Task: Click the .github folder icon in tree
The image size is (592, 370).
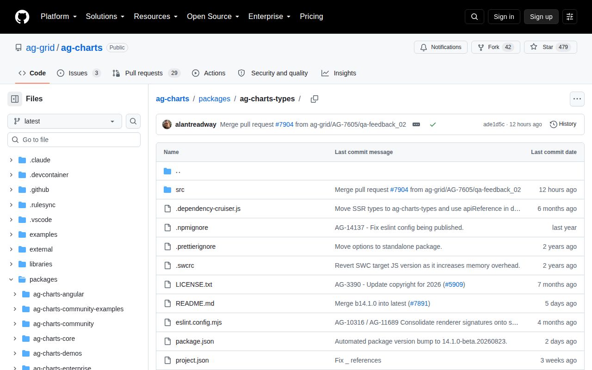Action: [22, 190]
